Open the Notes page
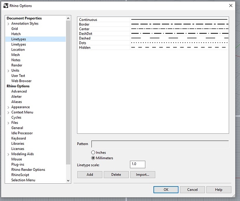 coord(16,60)
